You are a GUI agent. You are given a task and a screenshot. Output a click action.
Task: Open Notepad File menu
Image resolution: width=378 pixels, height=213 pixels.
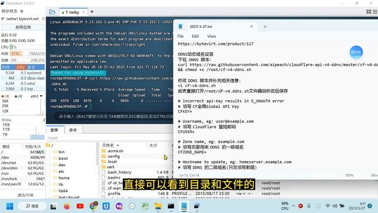pyautogui.click(x=180, y=36)
